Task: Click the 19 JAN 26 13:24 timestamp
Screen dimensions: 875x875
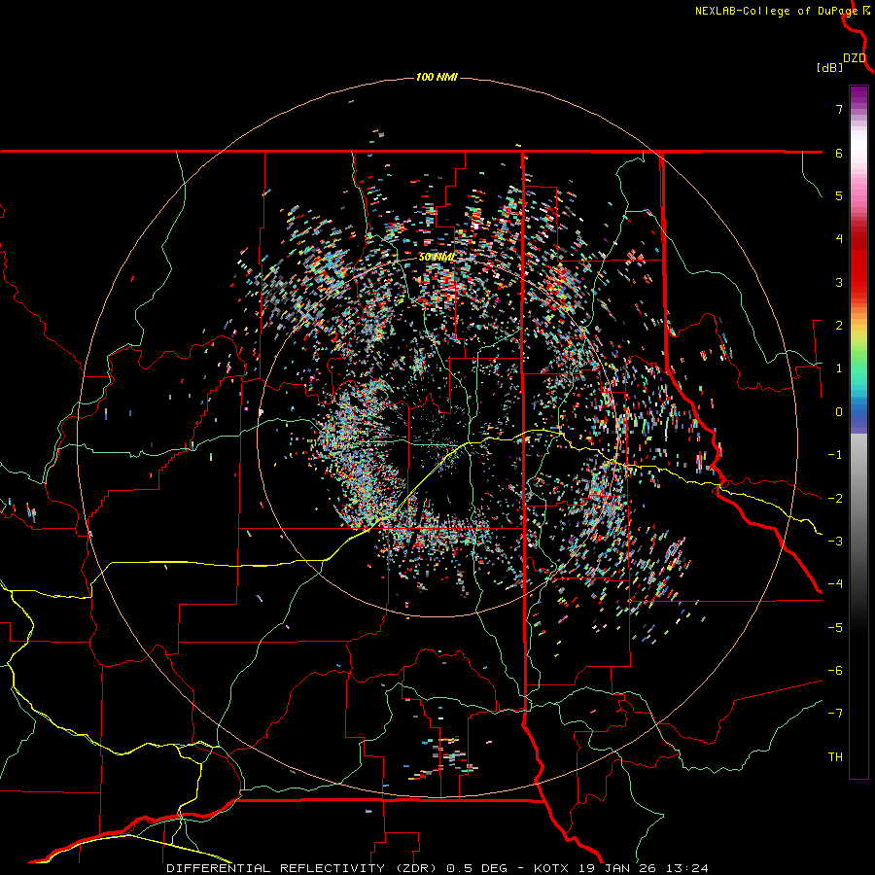Action: [643, 868]
